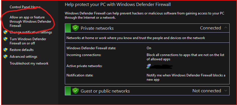Open Control Panel Home

[25, 7]
